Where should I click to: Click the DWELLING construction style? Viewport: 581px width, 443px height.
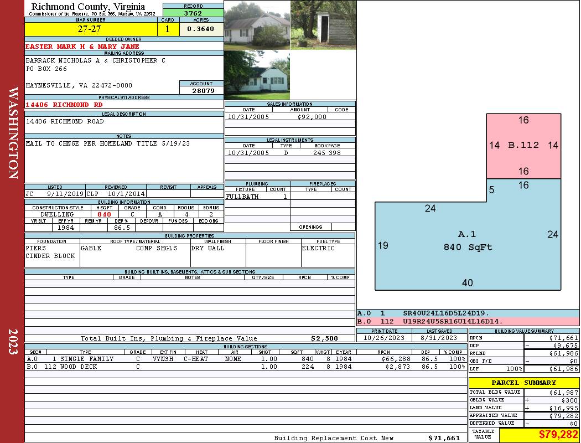click(58, 215)
